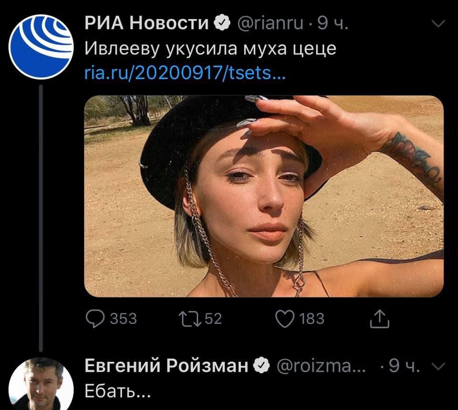
Task: Tap the share upload icon
Action: click(x=379, y=319)
